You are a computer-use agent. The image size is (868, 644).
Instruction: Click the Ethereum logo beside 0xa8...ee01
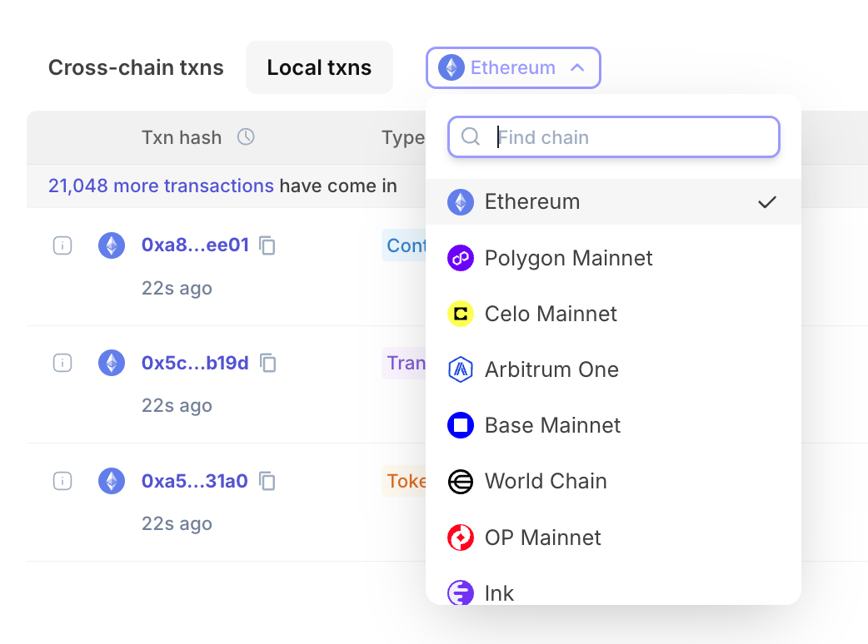(x=112, y=245)
